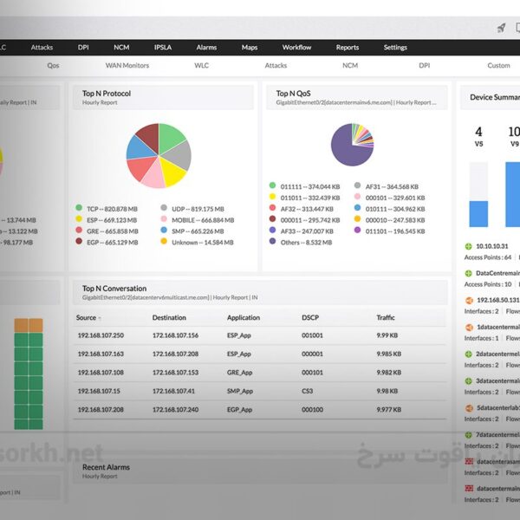Click the rocket icon in the top bar
520x520 pixels.
pos(501,28)
